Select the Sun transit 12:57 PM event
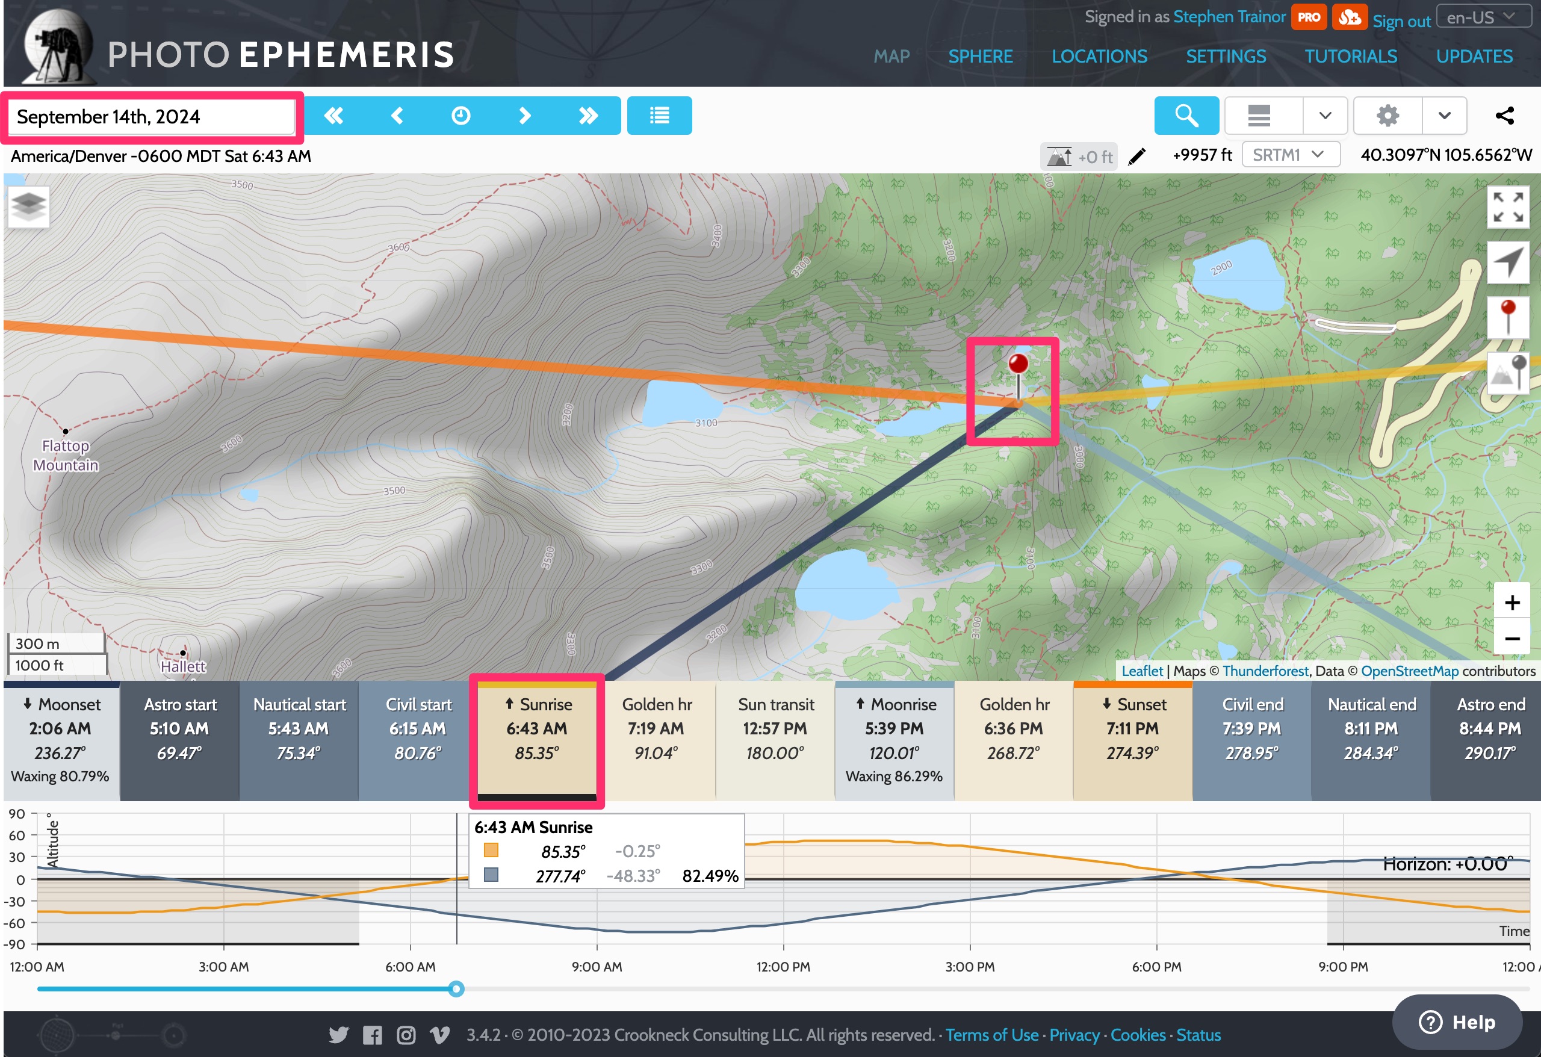The width and height of the screenshot is (1541, 1057). coord(775,741)
